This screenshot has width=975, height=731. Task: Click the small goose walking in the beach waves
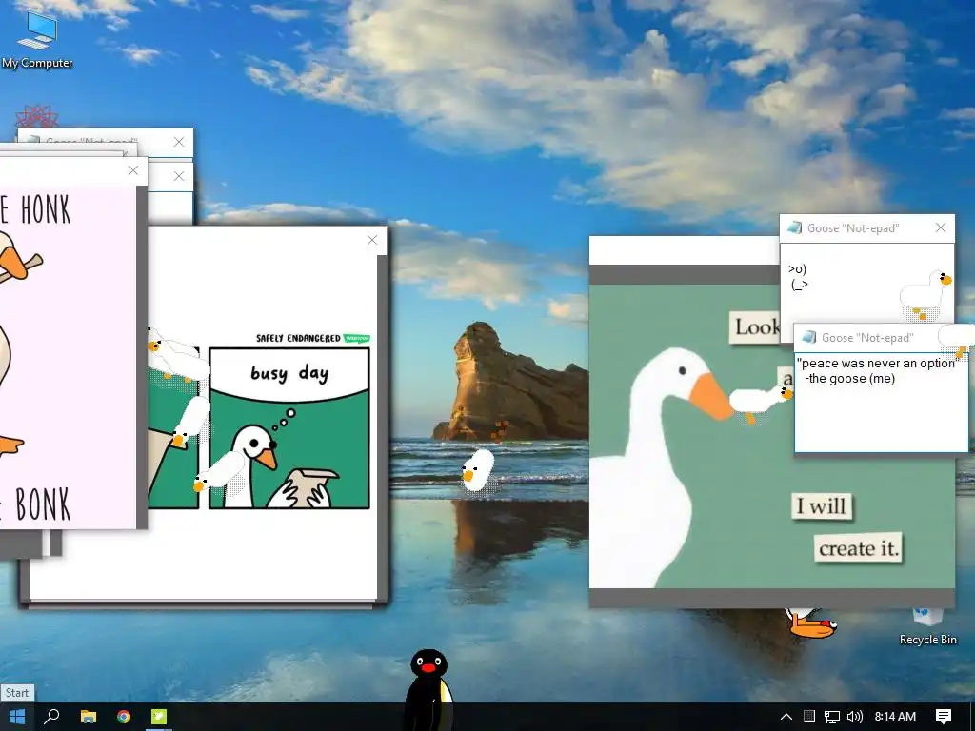(478, 470)
